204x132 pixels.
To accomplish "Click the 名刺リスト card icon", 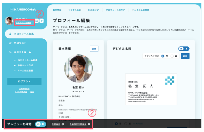I will coord(10,43).
